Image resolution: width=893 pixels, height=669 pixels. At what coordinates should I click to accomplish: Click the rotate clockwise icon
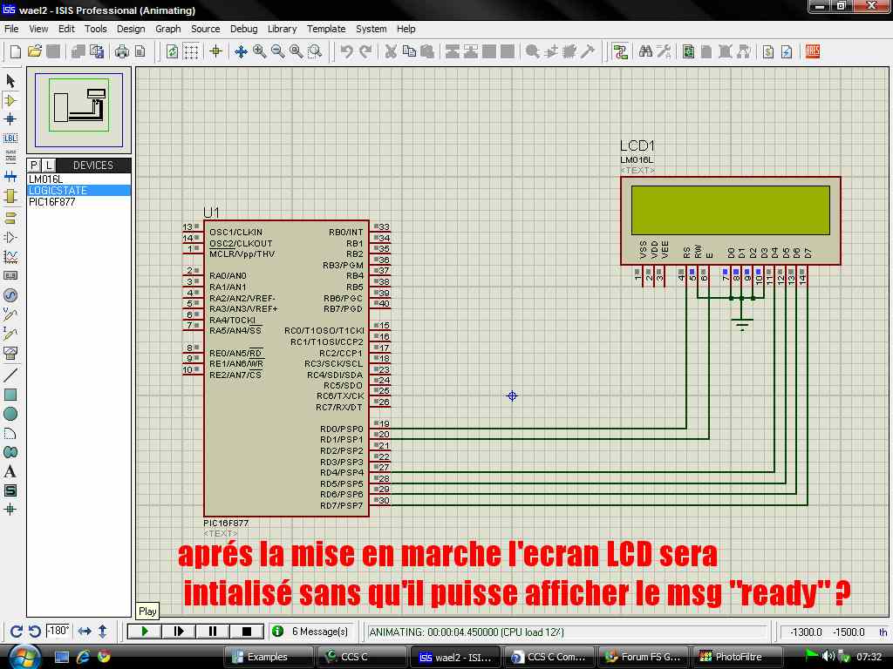(x=17, y=632)
